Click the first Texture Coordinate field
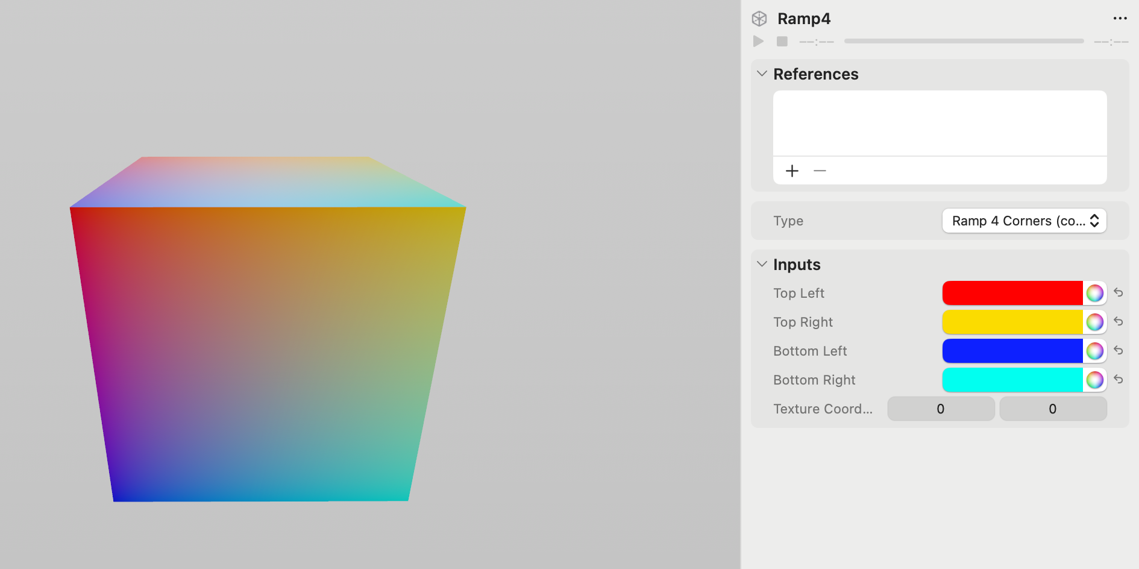Image resolution: width=1139 pixels, height=569 pixels. pos(940,409)
